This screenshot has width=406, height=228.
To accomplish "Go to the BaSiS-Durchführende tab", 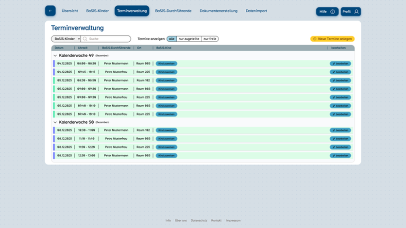I will pos(173,11).
